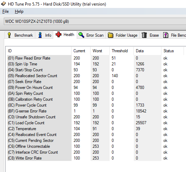Select the (C5) Current Pending Sector row
The height and width of the screenshot is (172, 186).
tap(96, 141)
